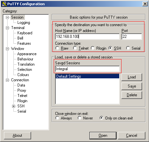The height and width of the screenshot is (142, 149).
Task: Collapse the Session tree node
Action: pos(7,17)
